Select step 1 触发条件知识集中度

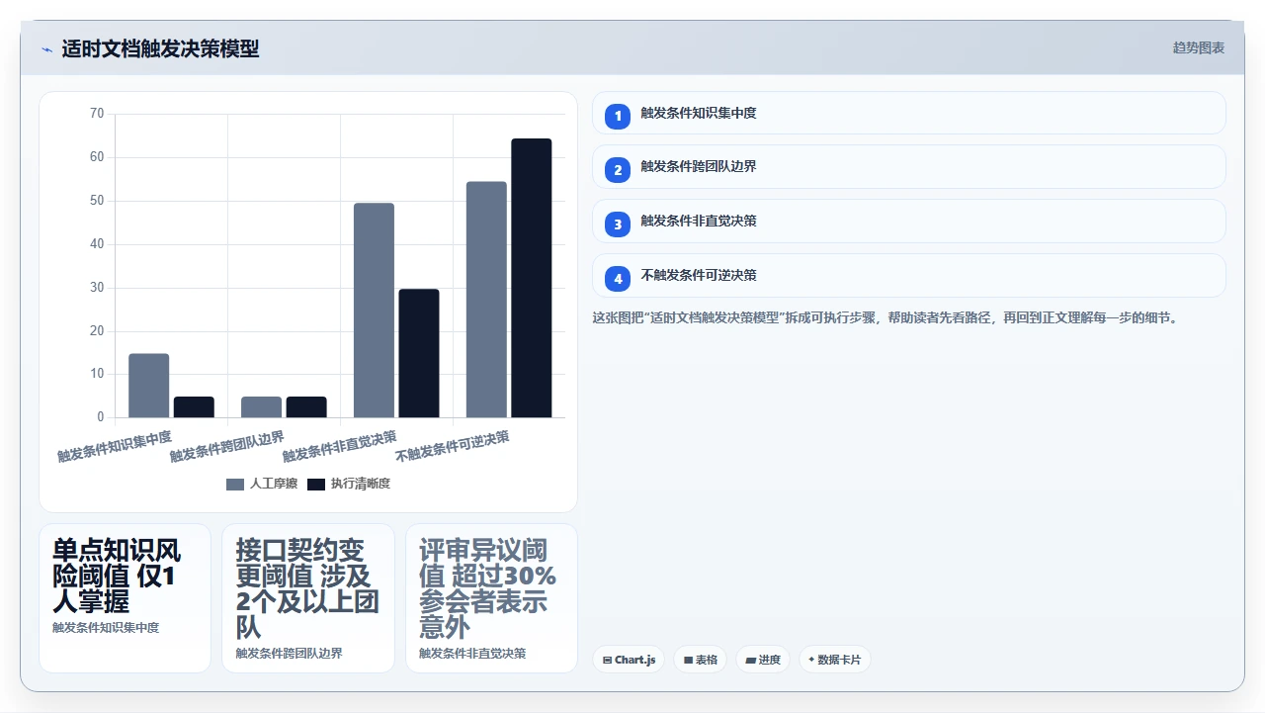[x=909, y=113]
